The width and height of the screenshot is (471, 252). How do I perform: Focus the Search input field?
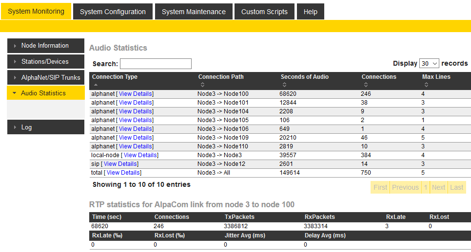click(x=156, y=64)
